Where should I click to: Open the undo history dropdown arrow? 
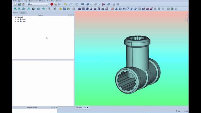click(x=68, y=4)
